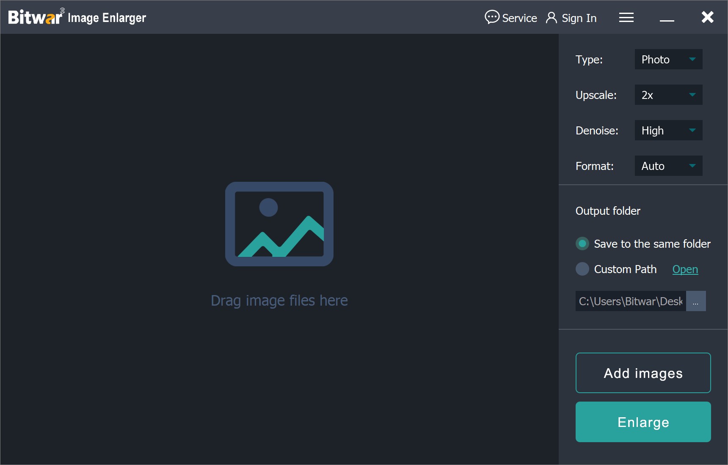Click the Open link for custom path

[x=685, y=269]
